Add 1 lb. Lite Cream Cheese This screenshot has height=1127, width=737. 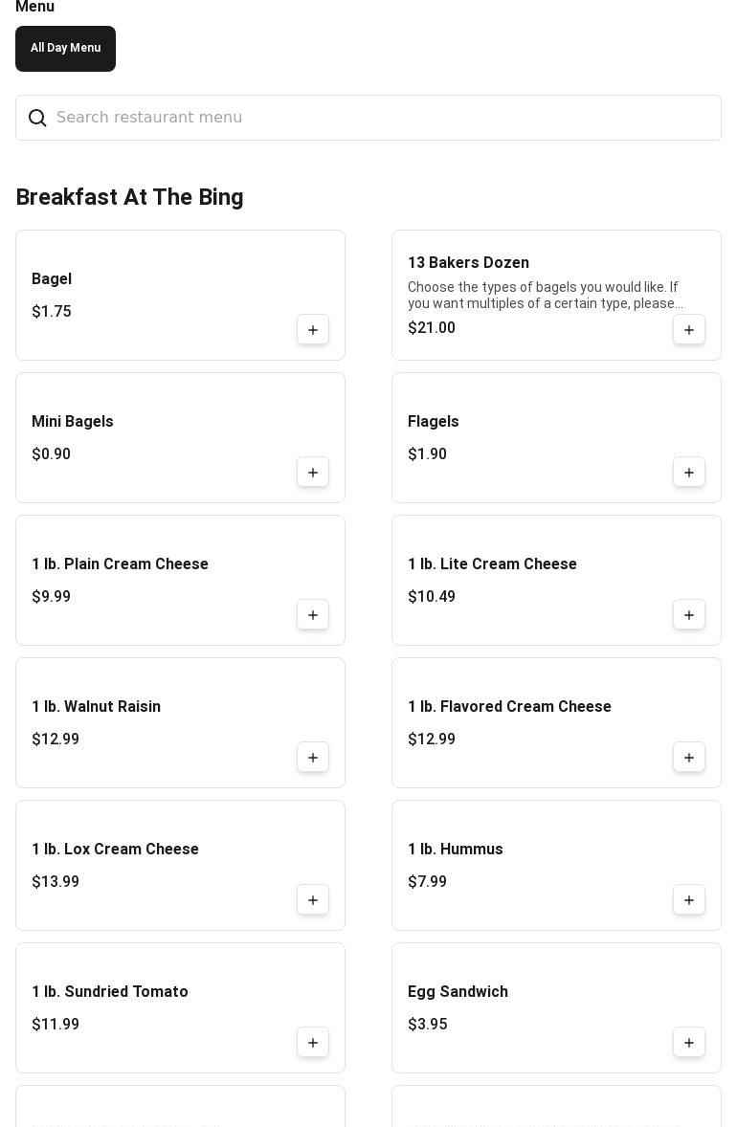(689, 615)
